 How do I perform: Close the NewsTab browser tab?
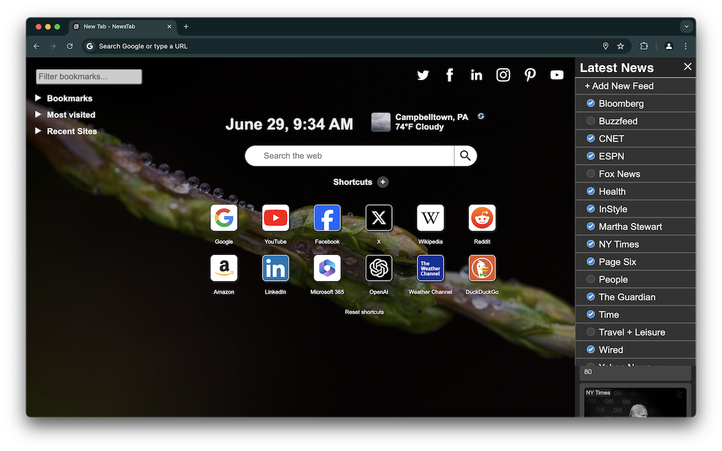point(169,26)
